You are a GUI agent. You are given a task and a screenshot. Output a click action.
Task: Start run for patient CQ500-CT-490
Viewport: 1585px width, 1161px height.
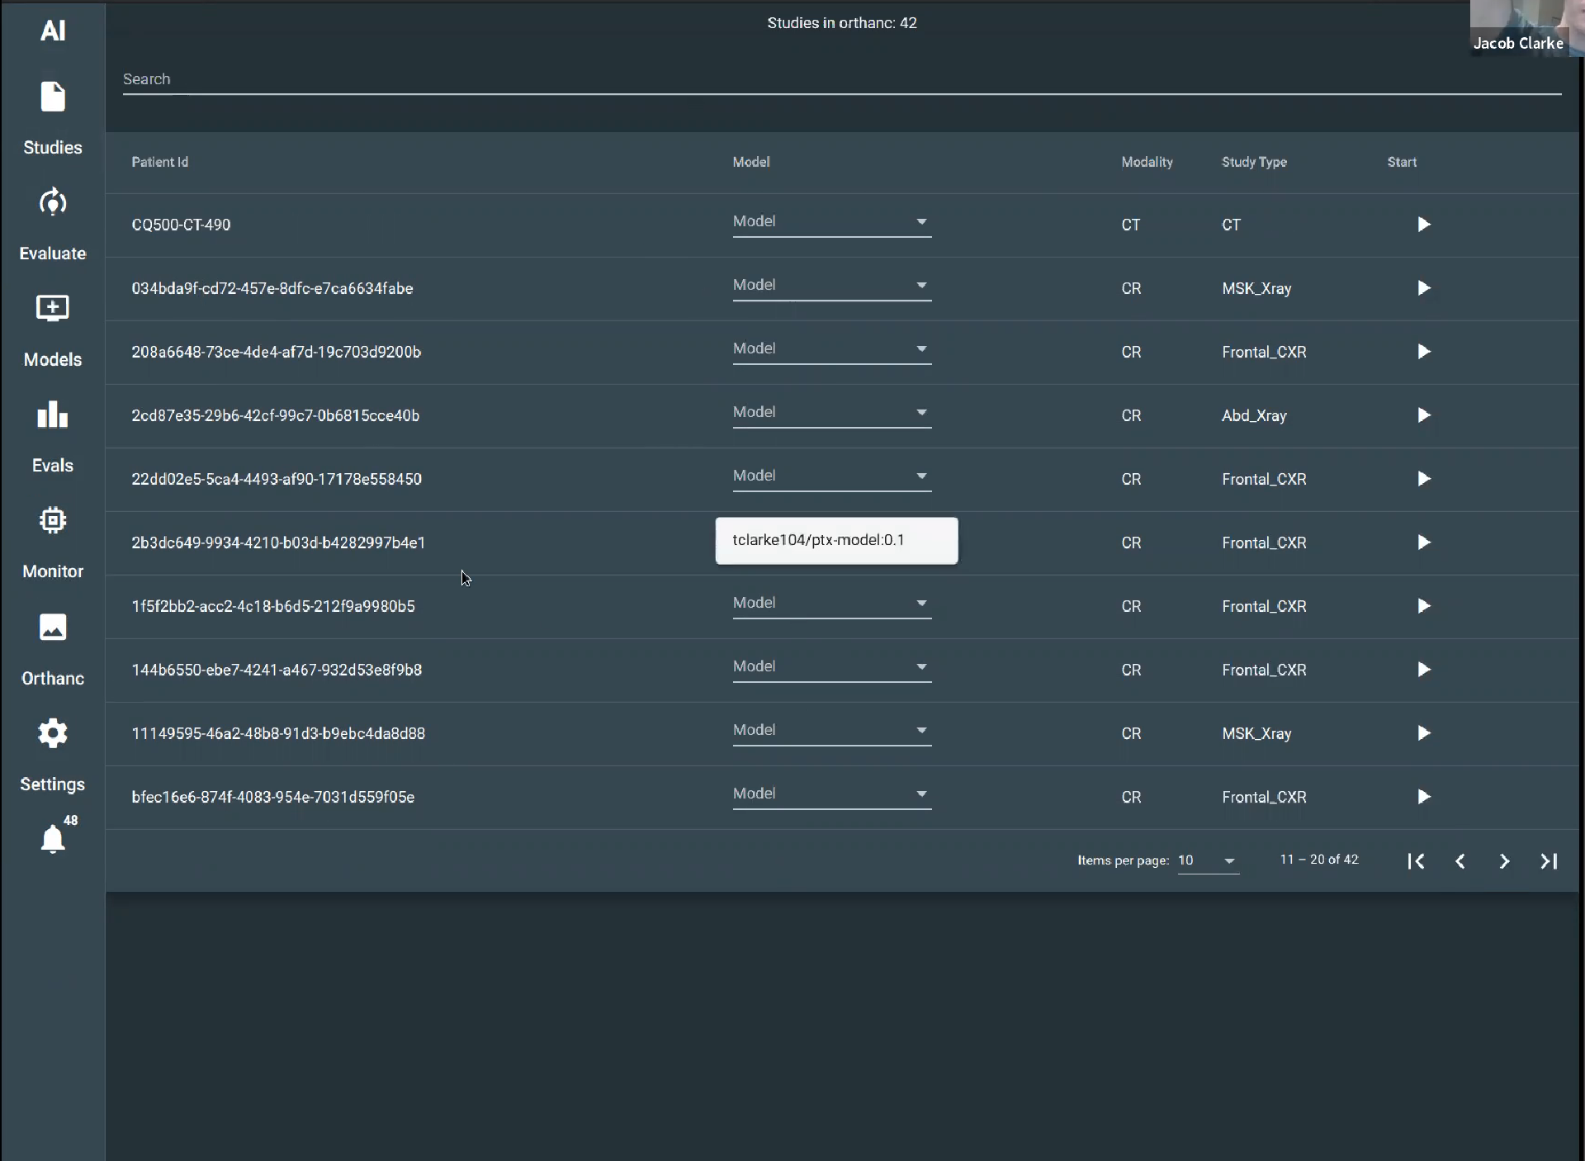1424,225
